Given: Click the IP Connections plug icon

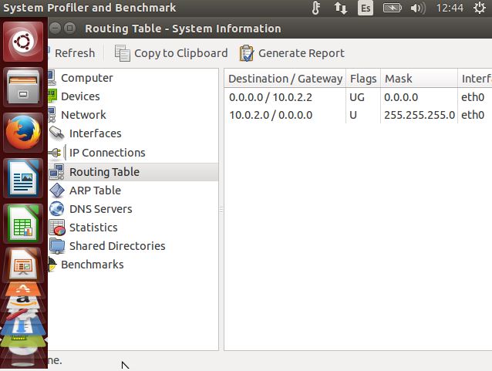Looking at the screenshot, I should click(x=56, y=153).
